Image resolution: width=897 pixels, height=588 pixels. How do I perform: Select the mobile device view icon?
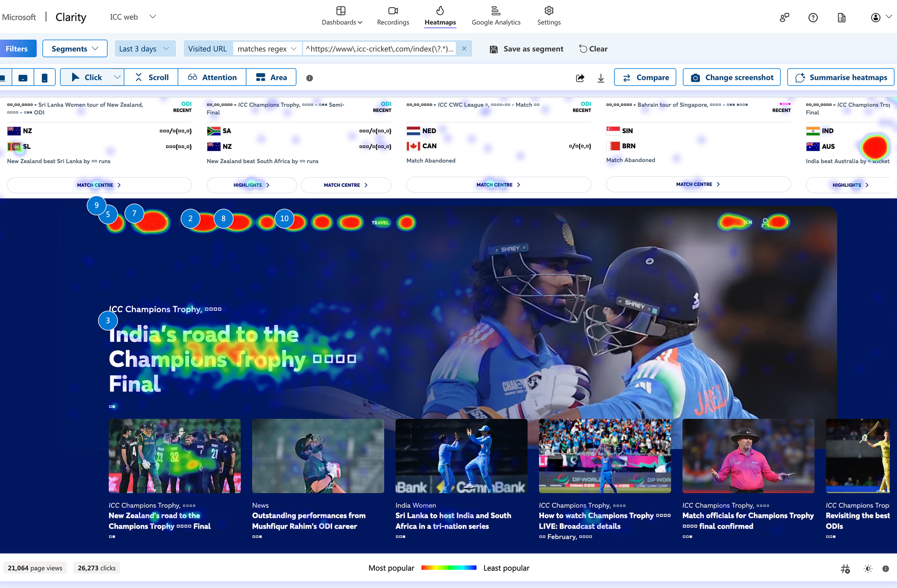pos(44,78)
